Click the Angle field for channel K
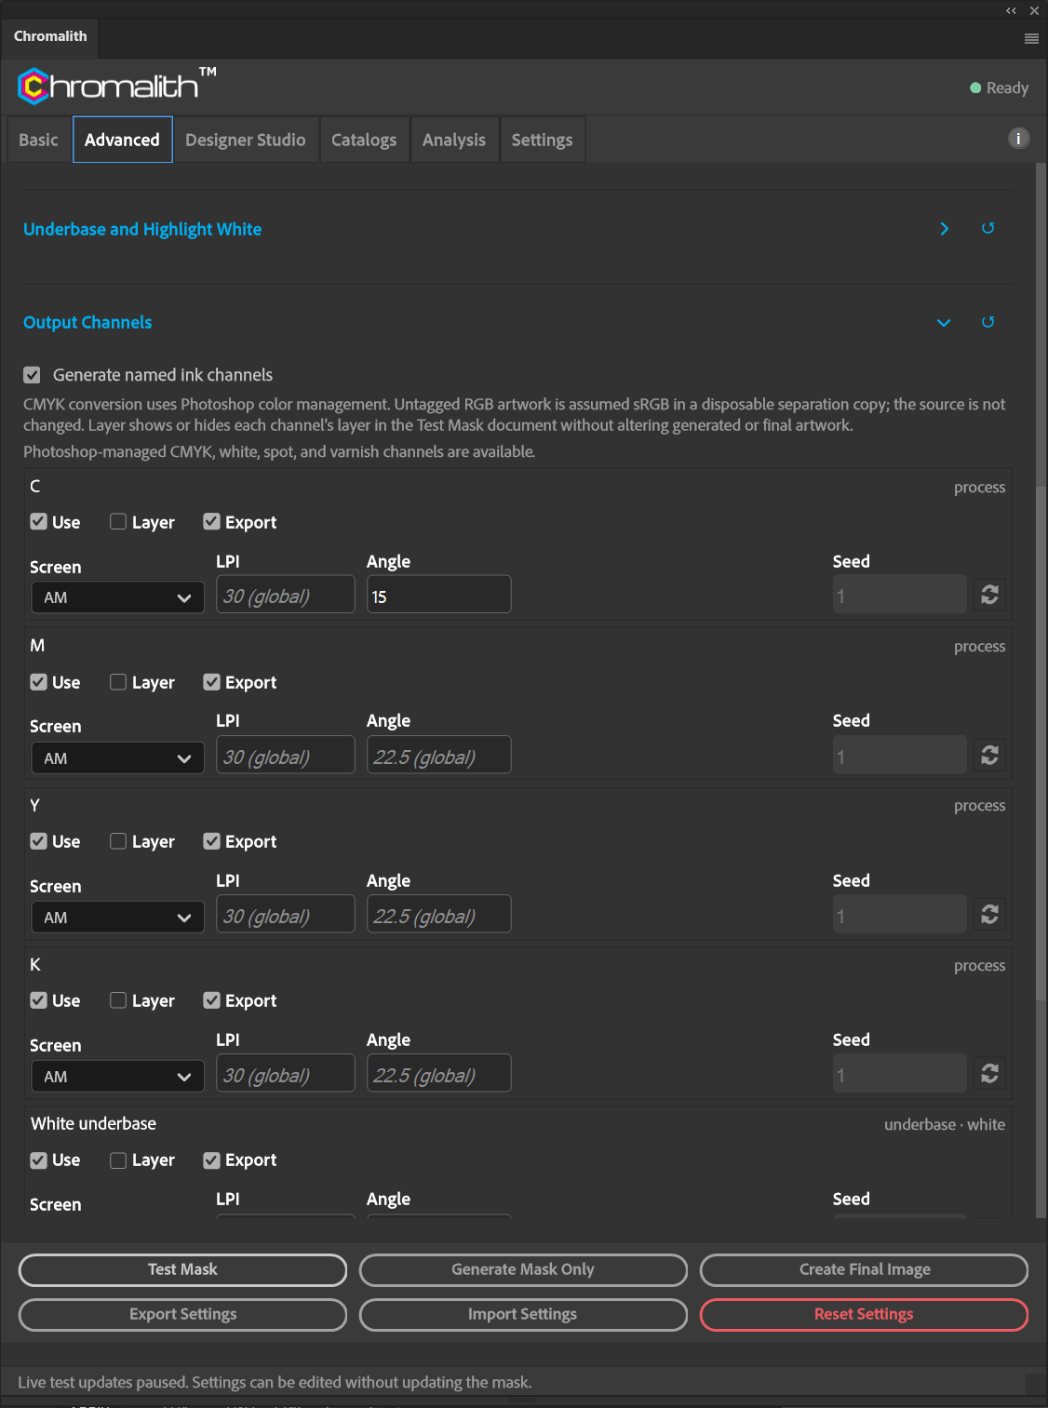 (x=439, y=1073)
